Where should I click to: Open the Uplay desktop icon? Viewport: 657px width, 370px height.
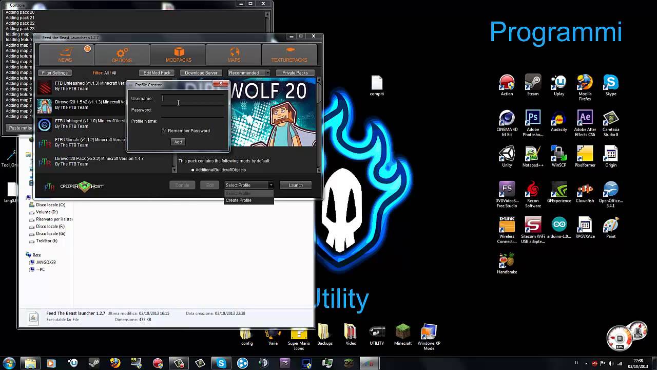559,85
